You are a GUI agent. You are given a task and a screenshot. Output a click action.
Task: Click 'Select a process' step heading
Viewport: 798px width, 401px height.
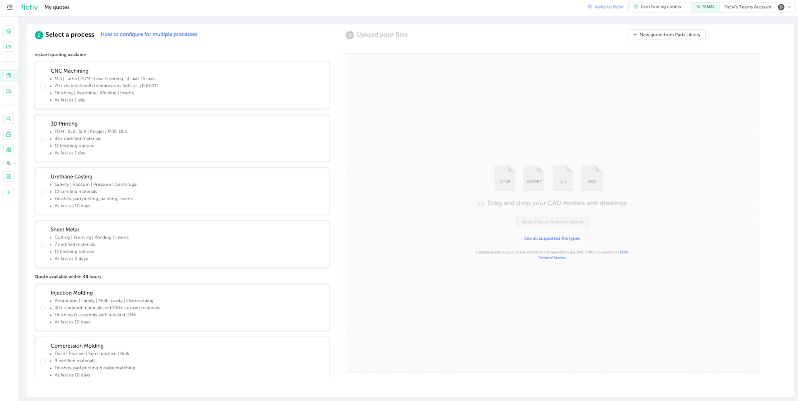pyautogui.click(x=70, y=35)
